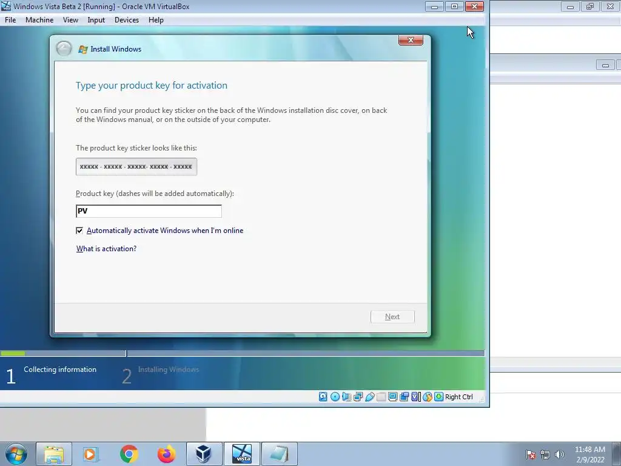The height and width of the screenshot is (466, 621).
Task: Click the network icon in system tray
Action: (x=545, y=454)
